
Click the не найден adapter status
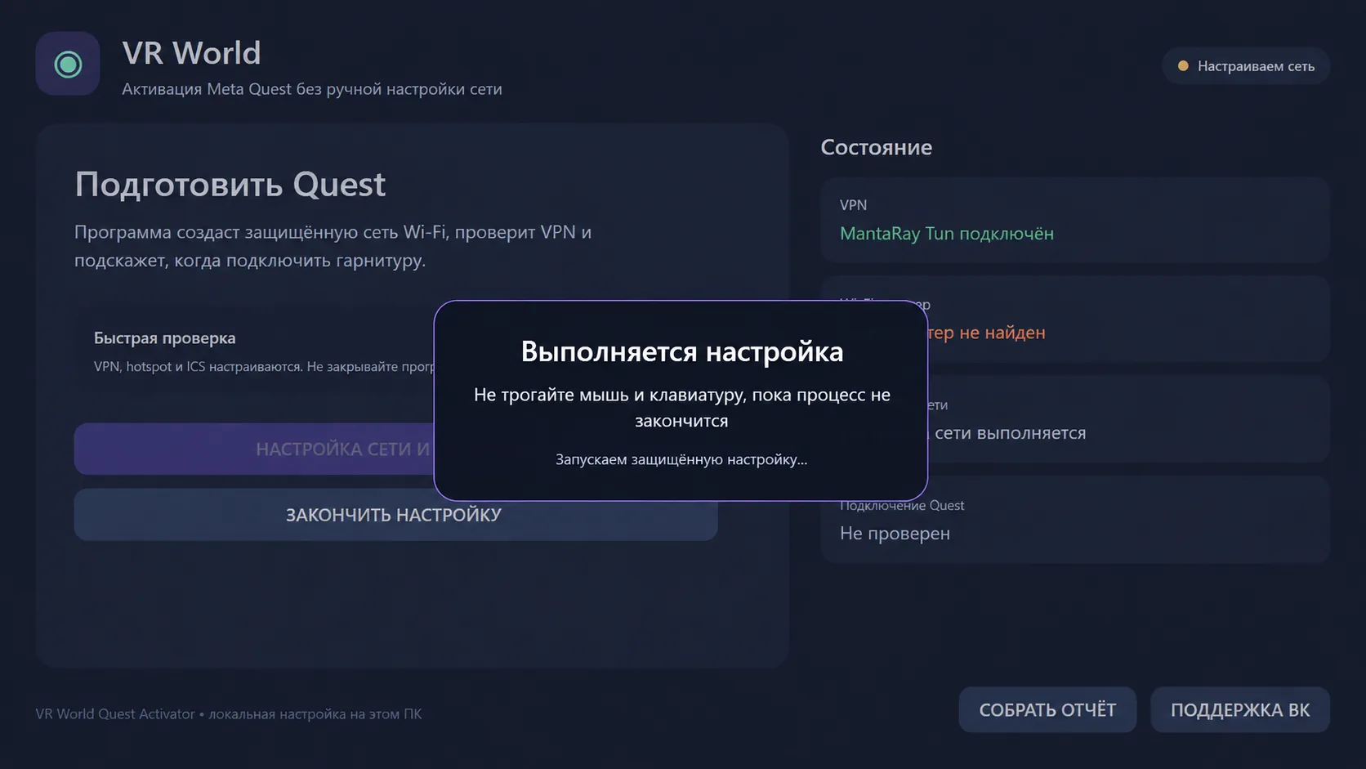[987, 333]
